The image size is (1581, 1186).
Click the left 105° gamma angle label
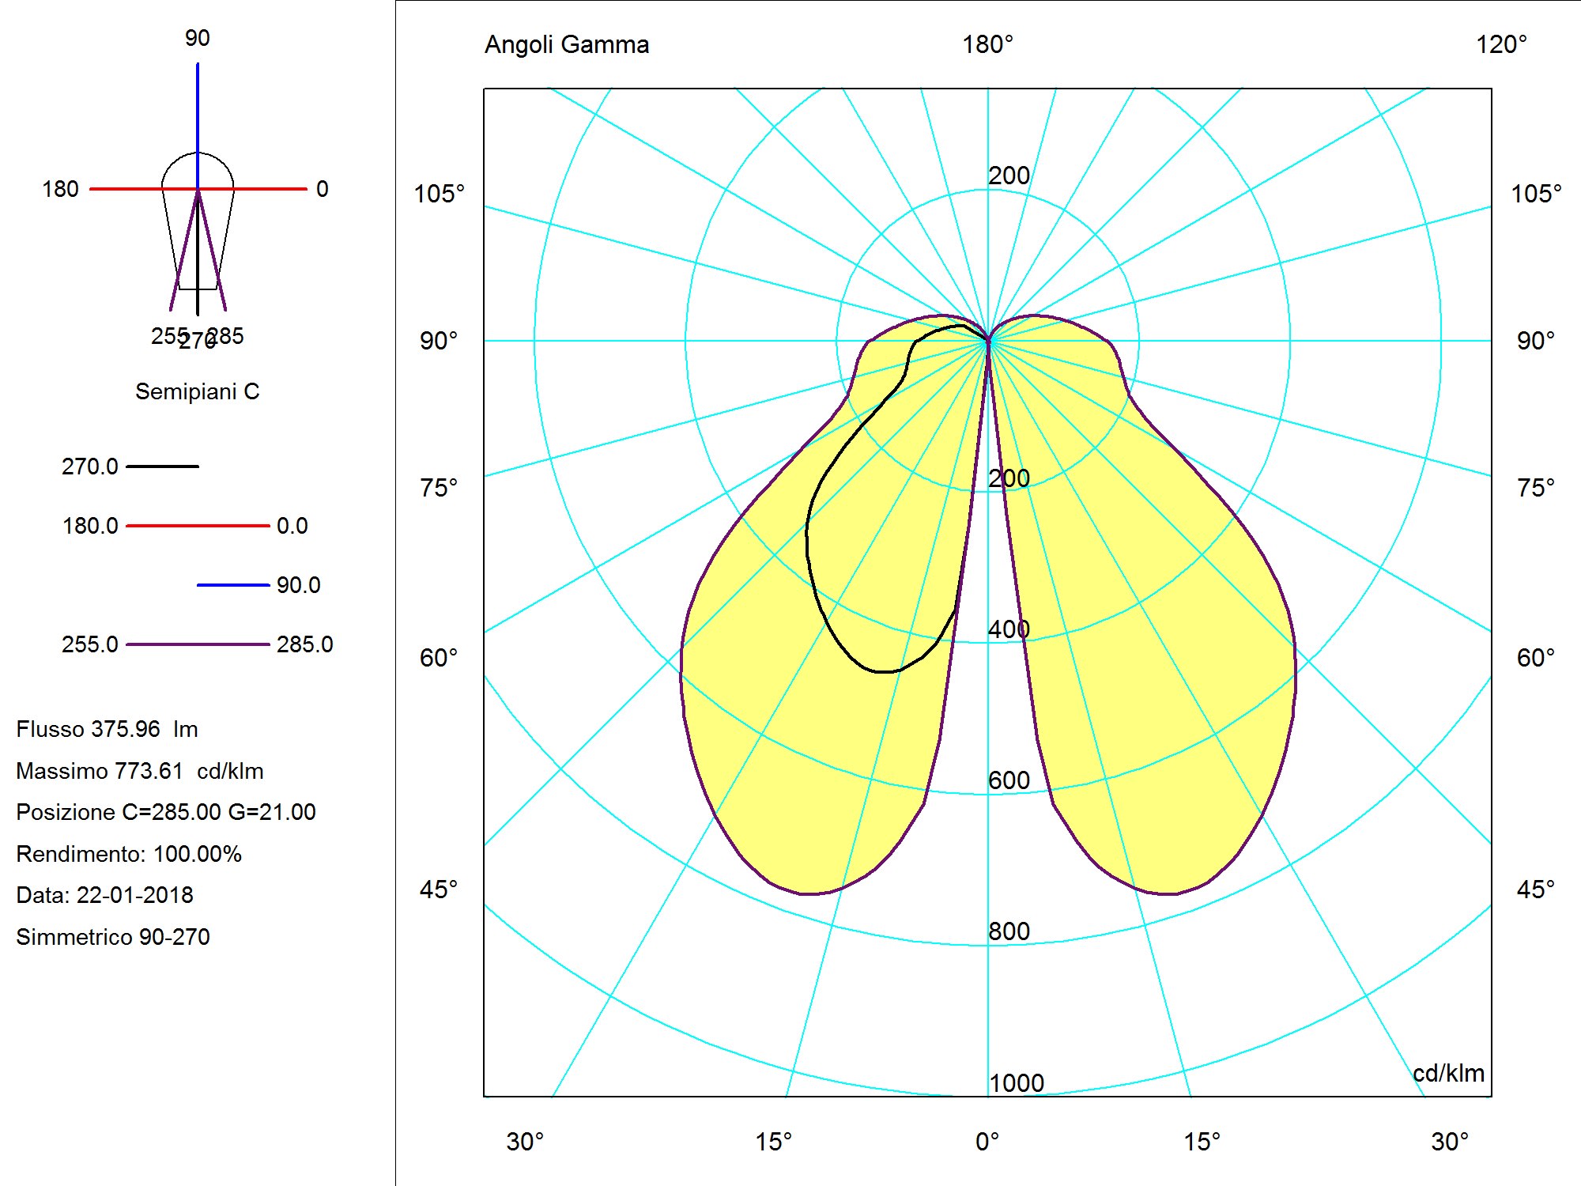tap(440, 194)
